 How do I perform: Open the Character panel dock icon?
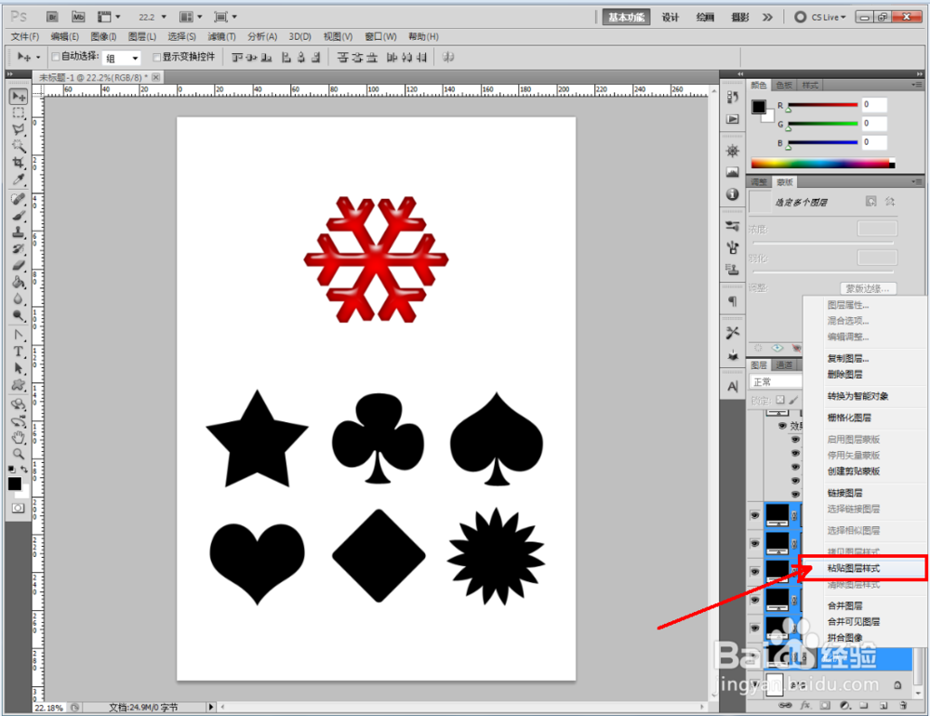[733, 387]
